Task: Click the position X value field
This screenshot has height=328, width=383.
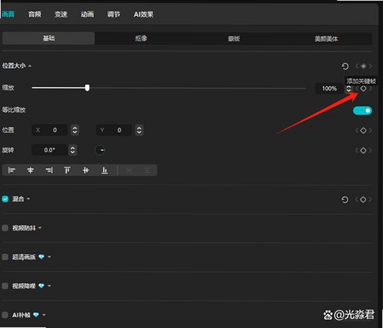Action: 50,130
